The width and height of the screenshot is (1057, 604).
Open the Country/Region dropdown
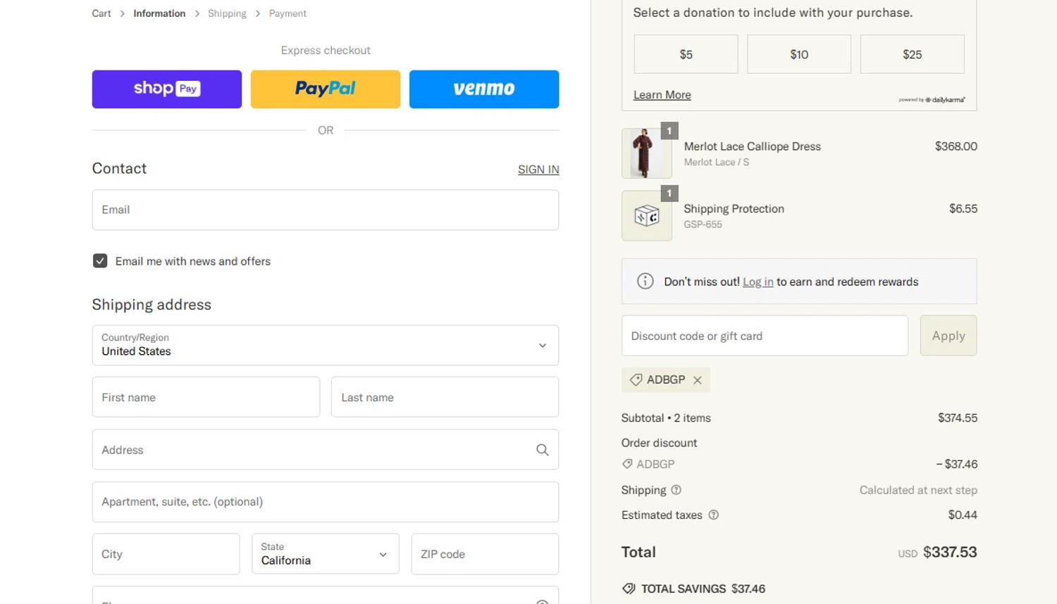point(326,345)
